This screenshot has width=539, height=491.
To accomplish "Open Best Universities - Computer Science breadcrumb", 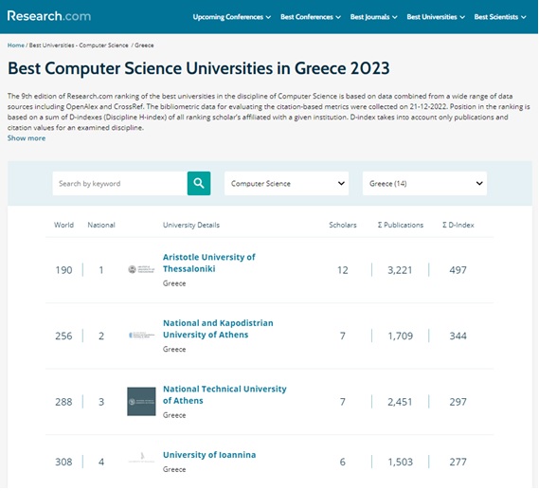I will click(79, 45).
